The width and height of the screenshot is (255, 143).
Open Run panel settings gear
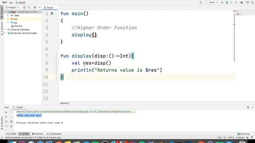[x=248, y=107]
